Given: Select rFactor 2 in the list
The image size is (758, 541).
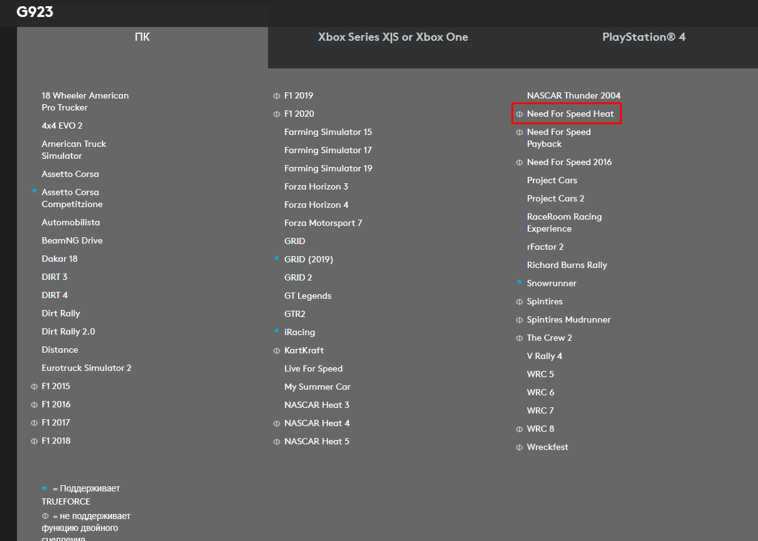Looking at the screenshot, I should (545, 247).
